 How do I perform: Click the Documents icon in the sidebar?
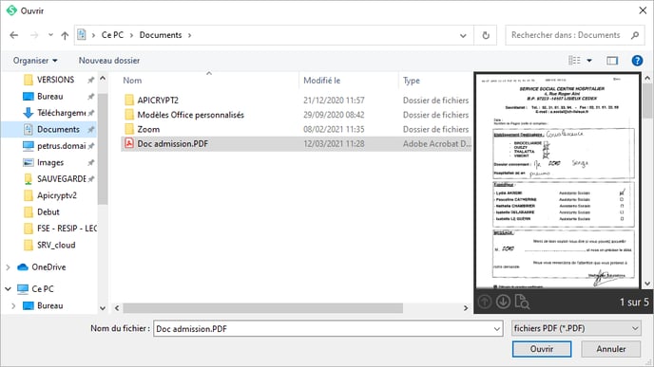click(x=29, y=129)
